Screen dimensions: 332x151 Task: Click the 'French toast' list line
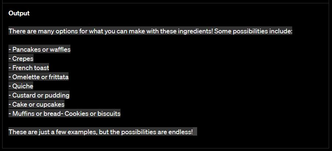pos(29,68)
